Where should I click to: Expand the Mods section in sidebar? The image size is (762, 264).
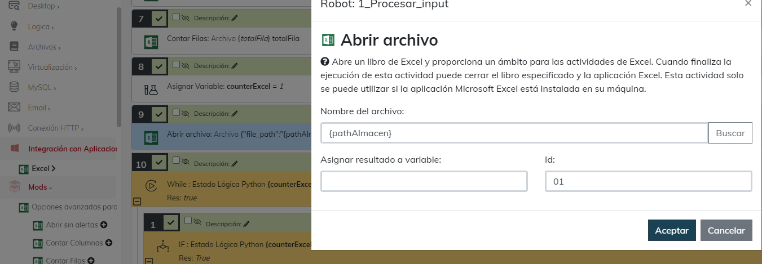point(40,187)
